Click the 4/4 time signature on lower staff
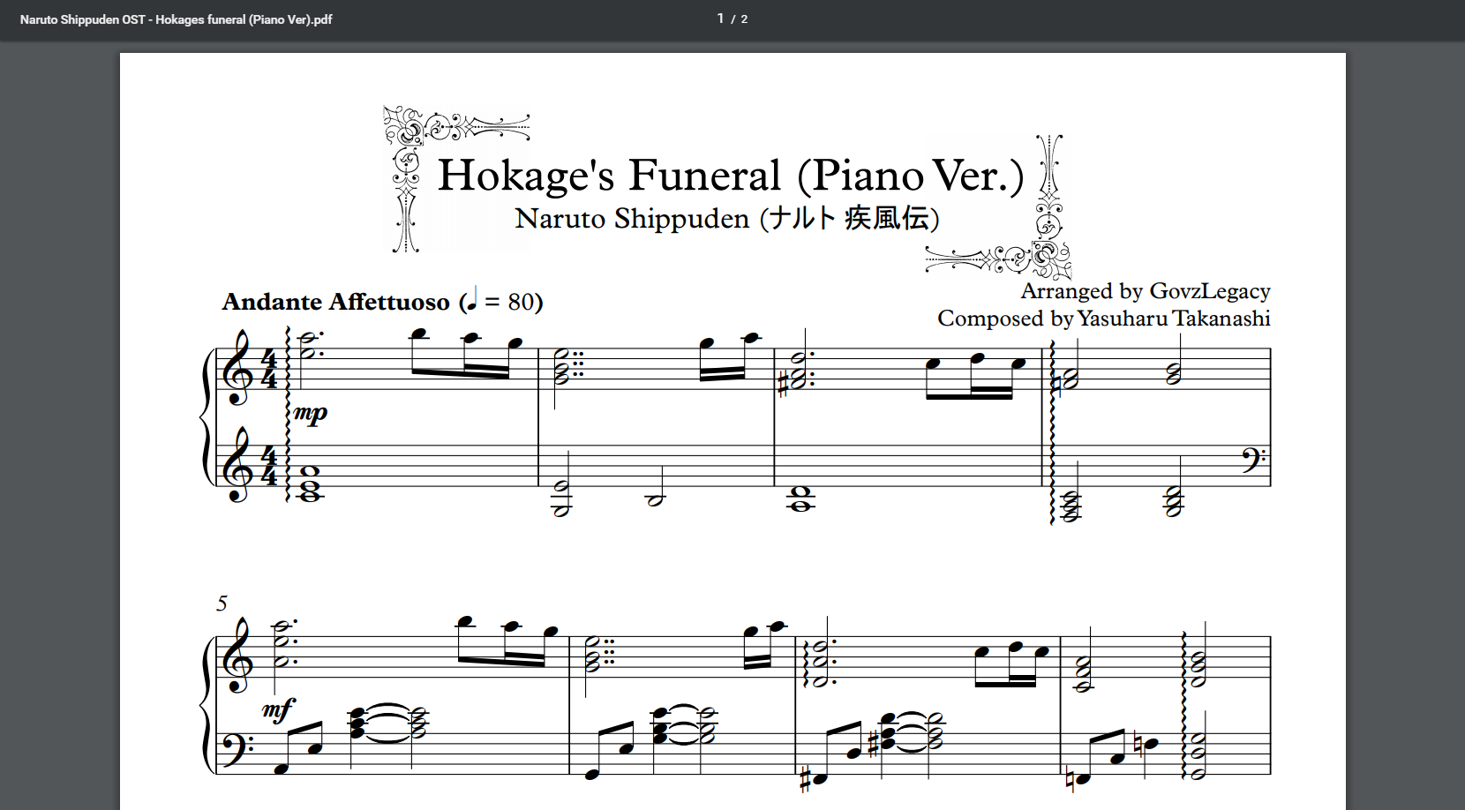This screenshot has height=810, width=1465. [x=269, y=467]
